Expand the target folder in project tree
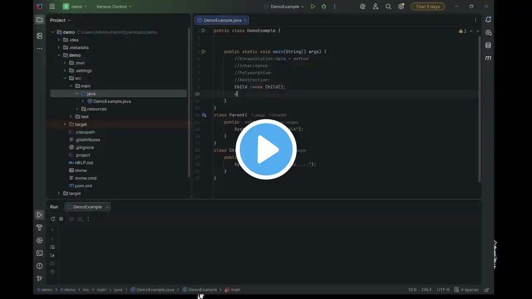Screen dimensions: 532x299 coord(65,124)
